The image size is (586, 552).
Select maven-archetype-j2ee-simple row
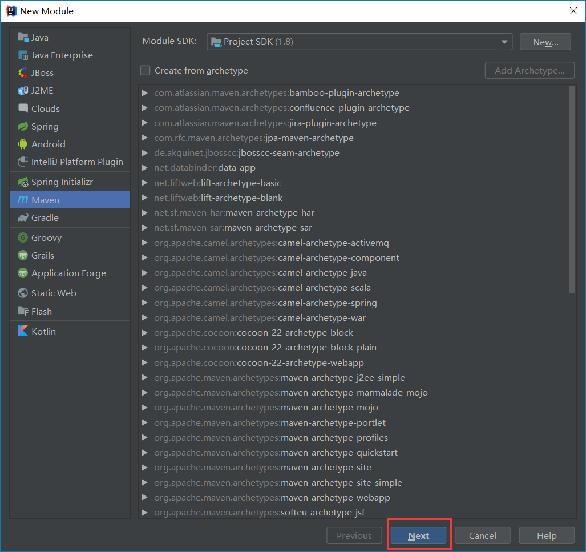353,378
